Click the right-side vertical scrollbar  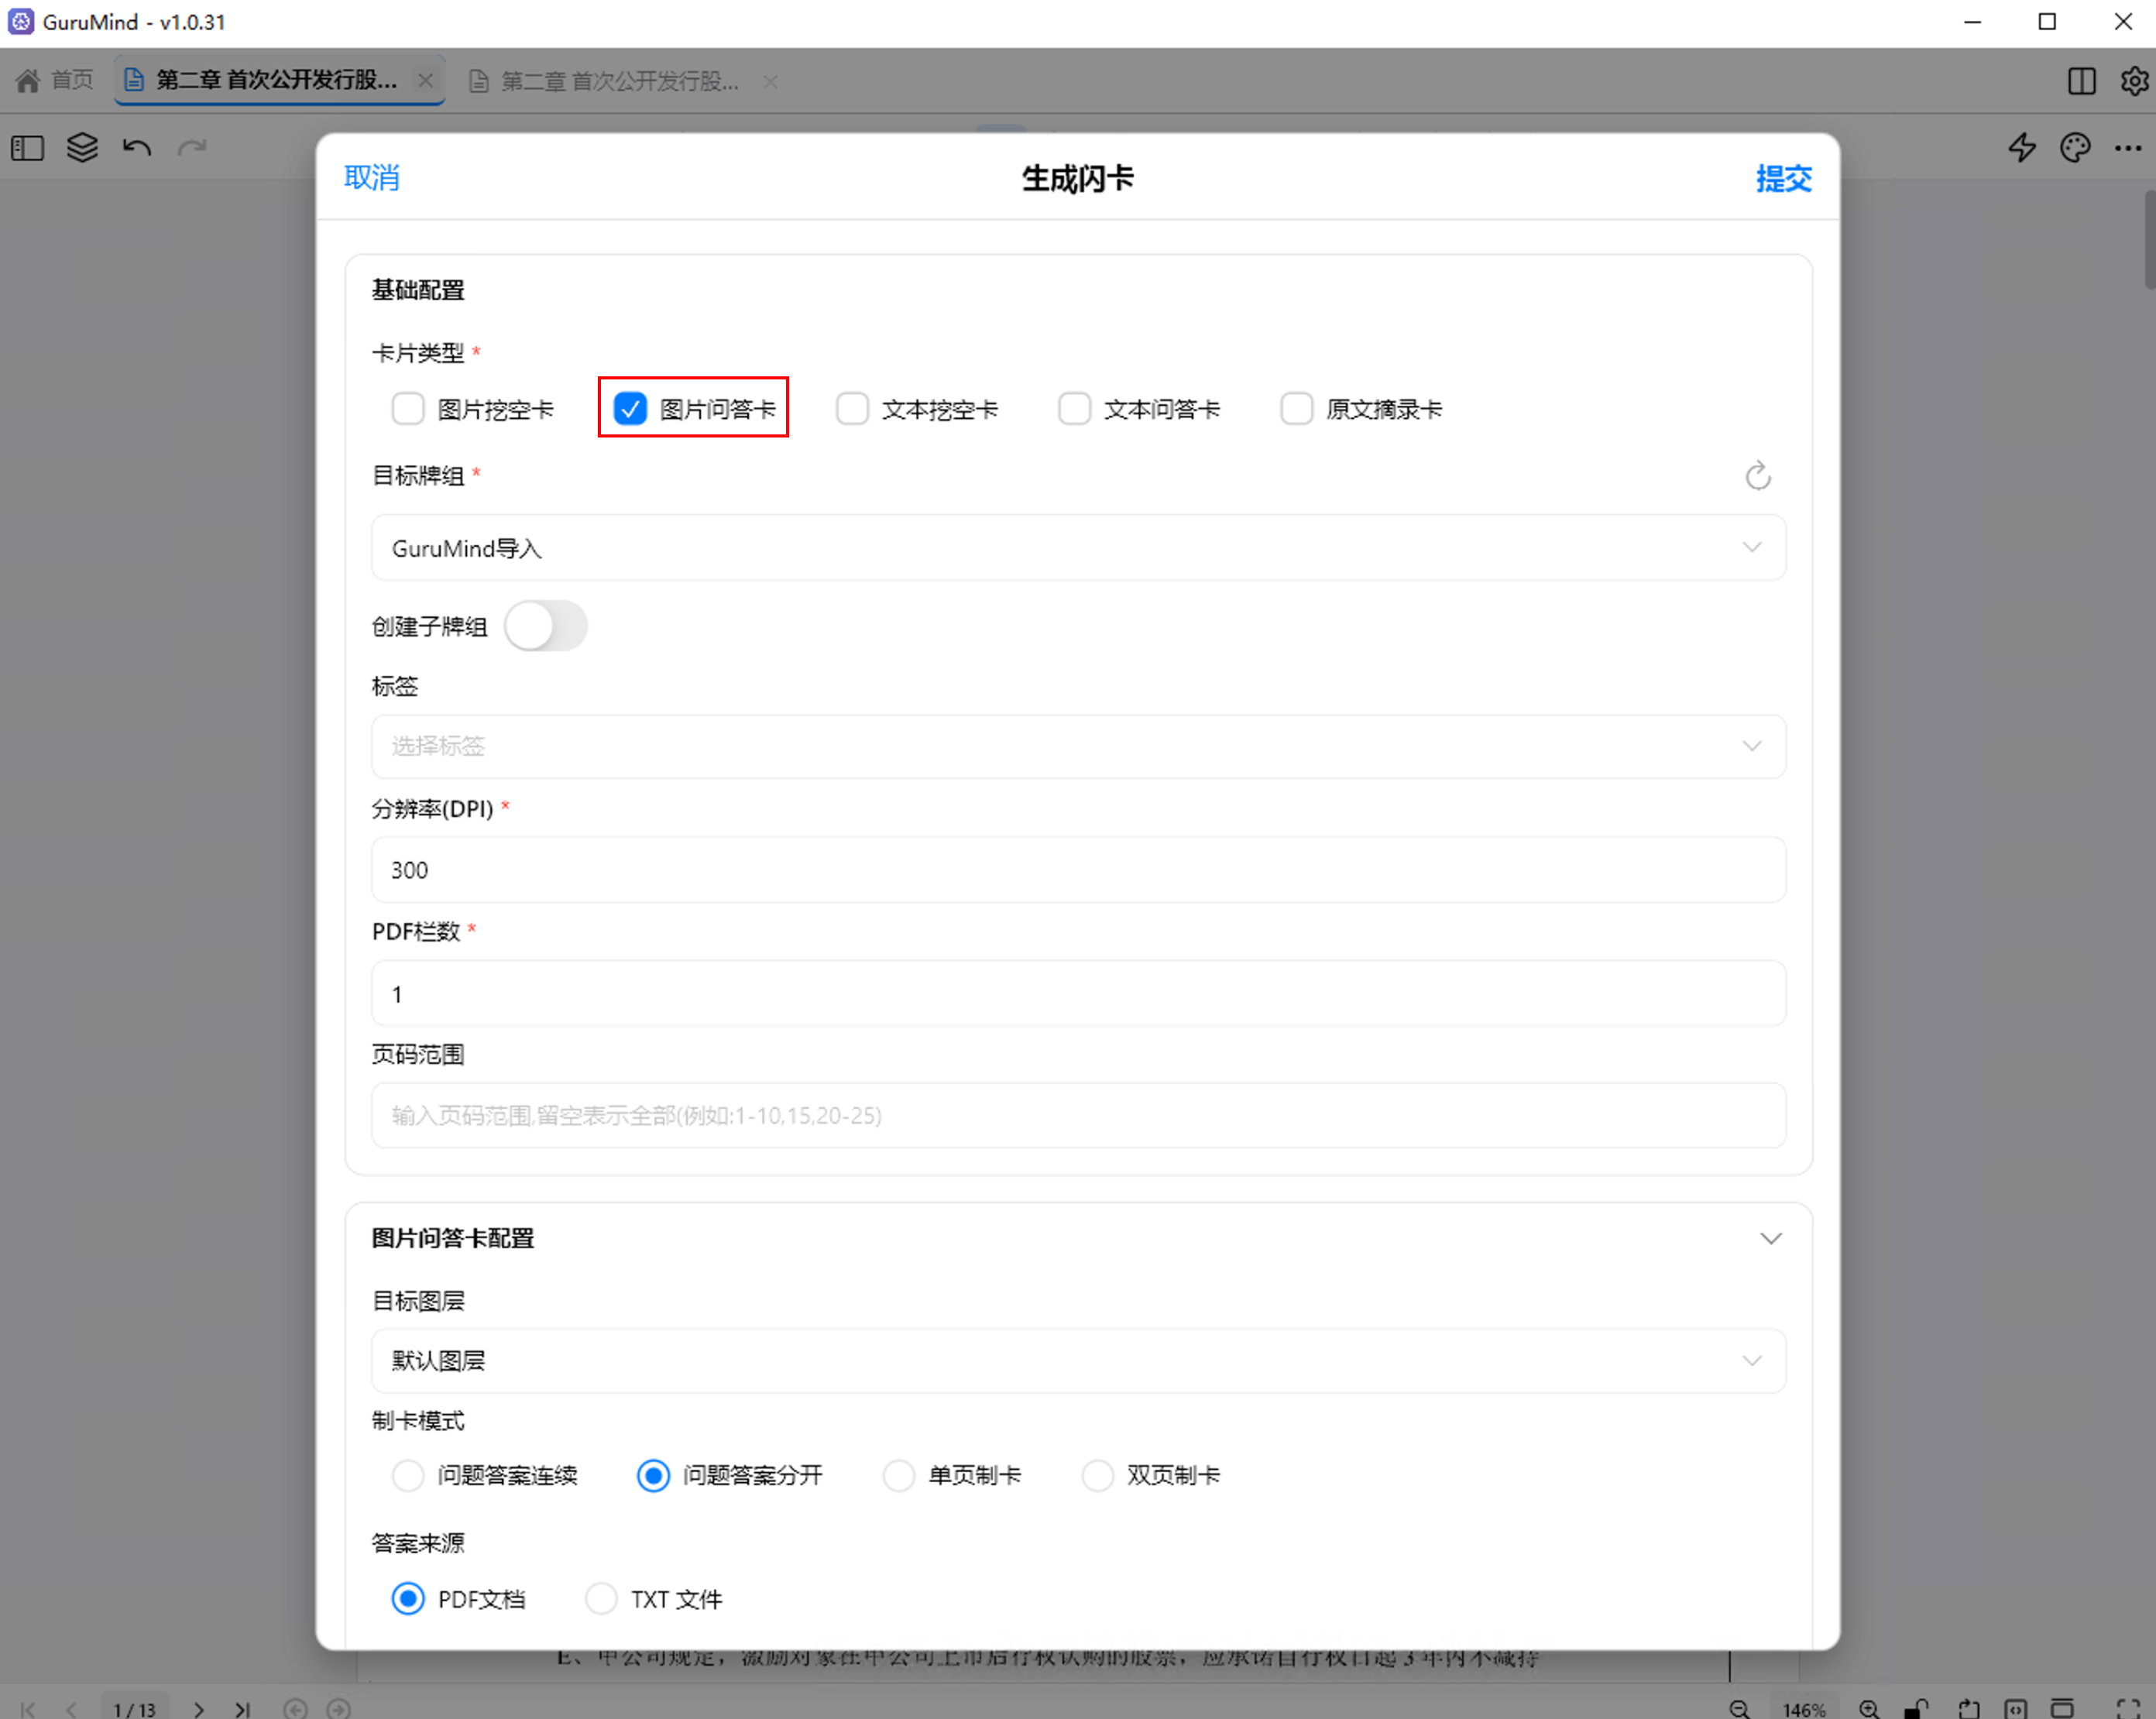pos(2149,239)
